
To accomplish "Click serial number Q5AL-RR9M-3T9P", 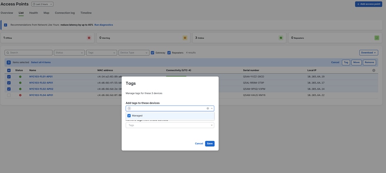I will pyautogui.click(x=254, y=83).
